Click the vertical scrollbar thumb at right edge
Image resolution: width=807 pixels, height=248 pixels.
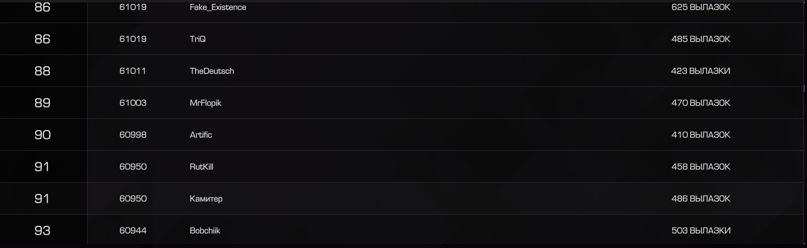pos(805,88)
